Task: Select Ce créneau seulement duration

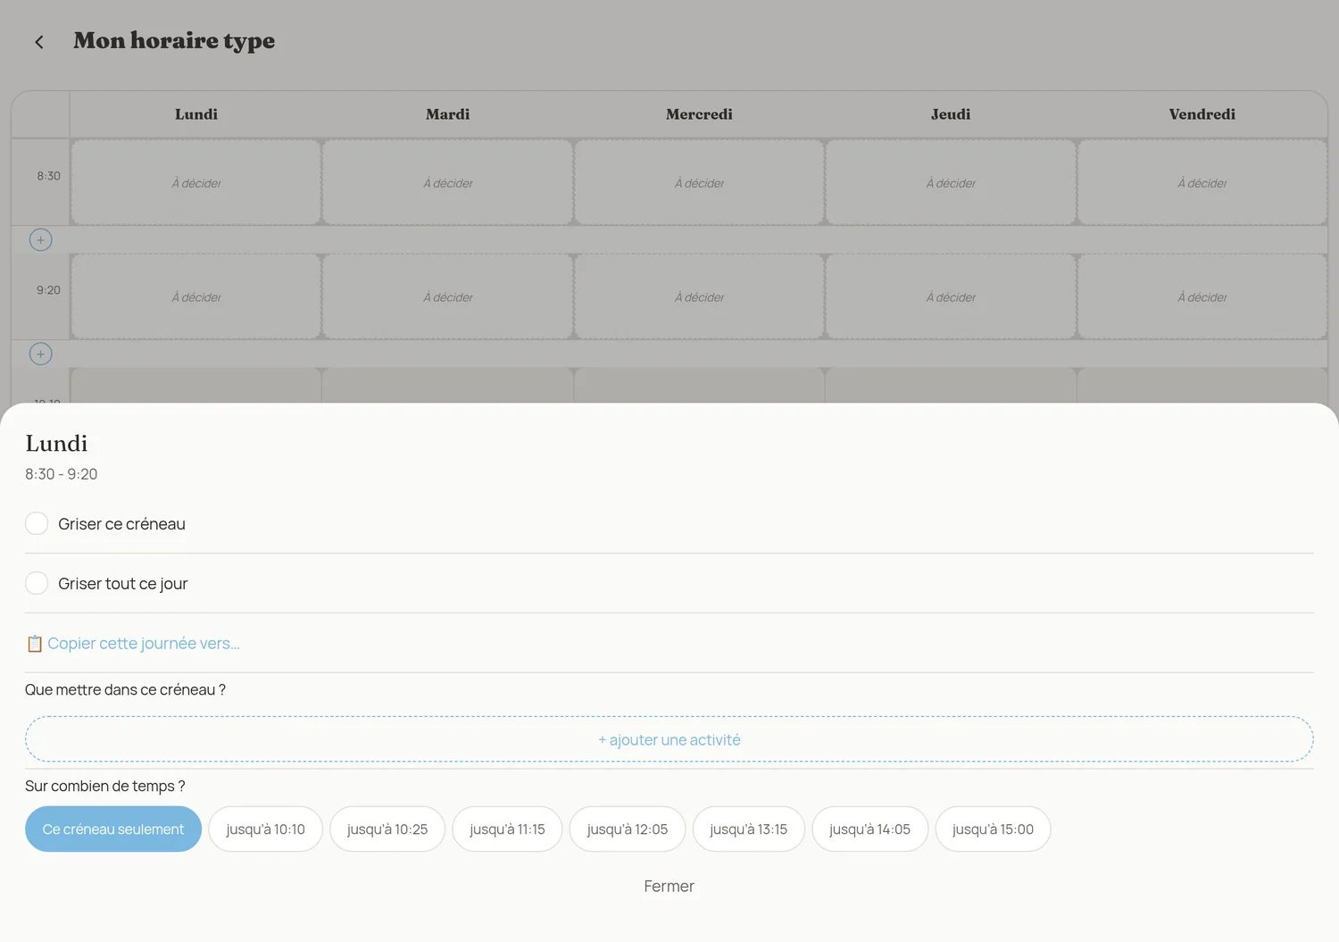Action: [x=113, y=829]
